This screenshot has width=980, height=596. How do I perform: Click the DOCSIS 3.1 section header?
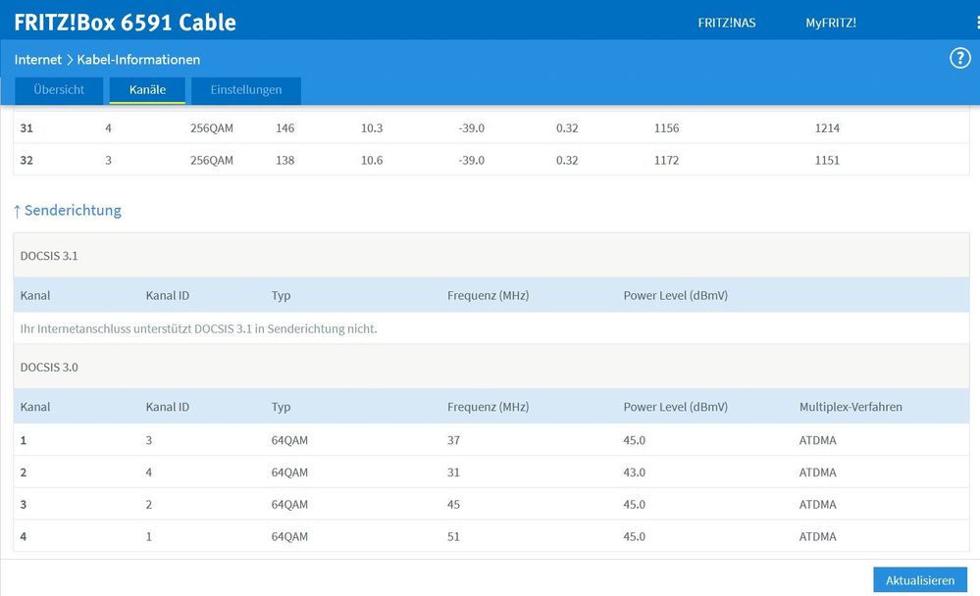point(49,255)
